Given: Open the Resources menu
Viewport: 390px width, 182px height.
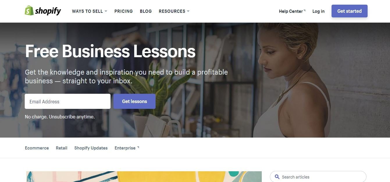Looking at the screenshot, I should click(174, 11).
